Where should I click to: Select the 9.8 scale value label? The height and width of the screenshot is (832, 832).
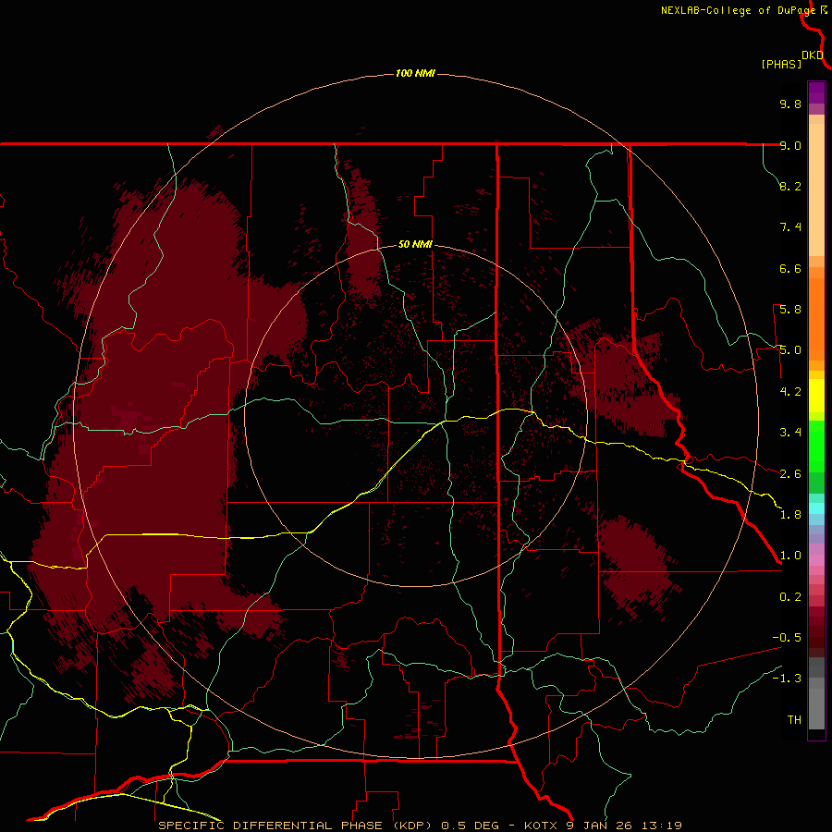point(790,104)
